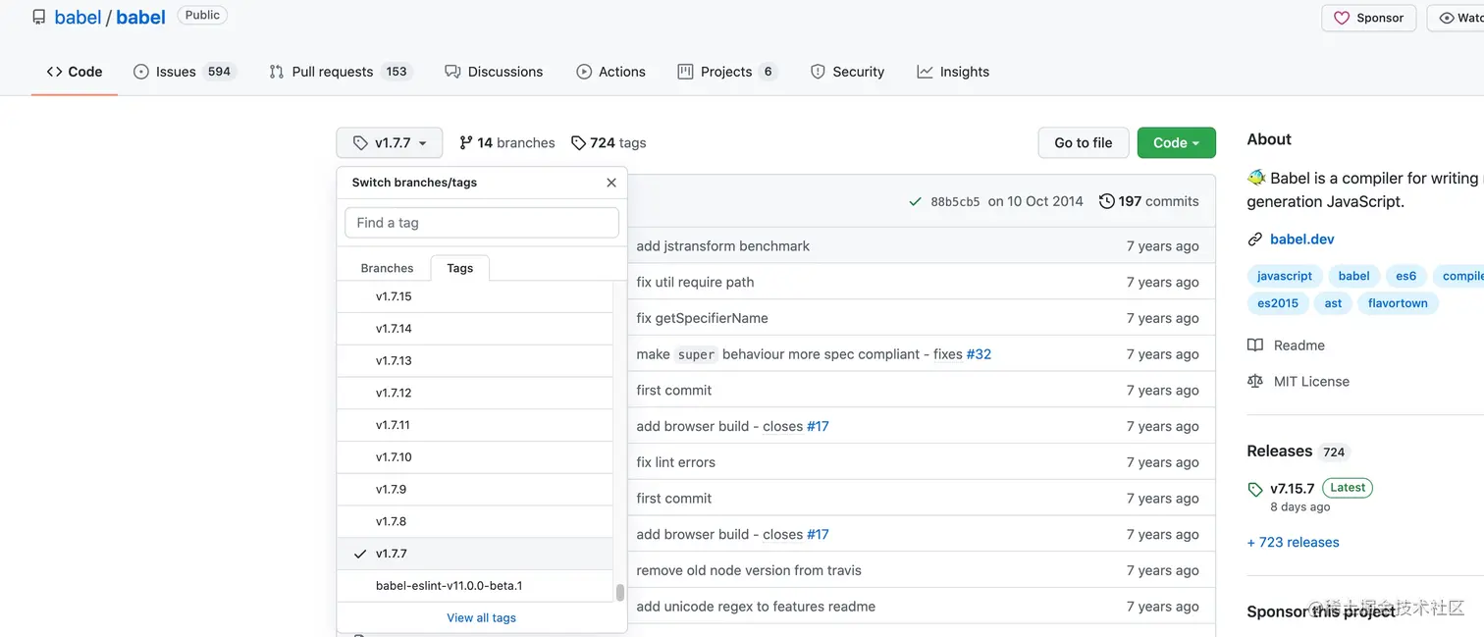
Task: Click the tag icon in v1.7.7 selector
Action: click(x=360, y=143)
